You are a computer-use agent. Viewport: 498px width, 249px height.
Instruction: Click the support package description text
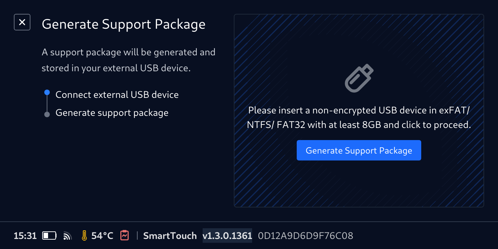(128, 60)
